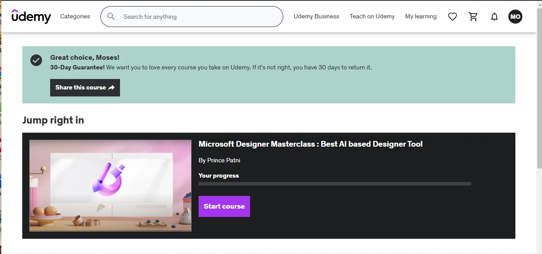Open the Categories menu
Viewport: 542px width, 254px height.
coord(75,16)
